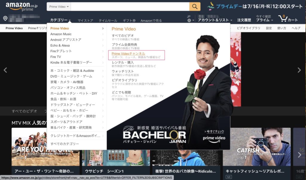Viewport: 306px width, 180px height.
Task: Click 今すぐチェック on Bachelor banner
Action: pyautogui.click(x=214, y=131)
